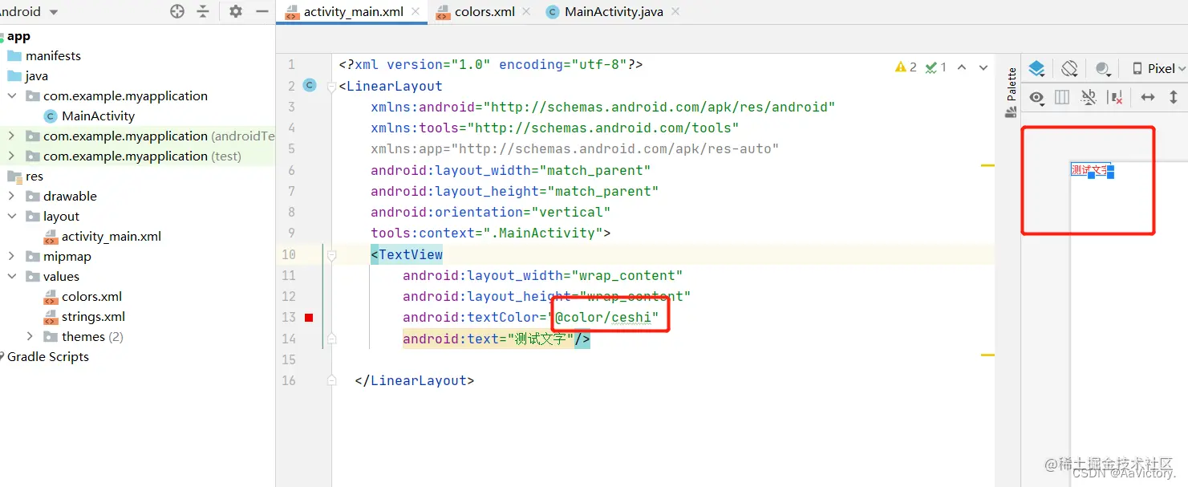Click line number 16 in gutter
Screen dimensions: 1188x487
pyautogui.click(x=289, y=380)
